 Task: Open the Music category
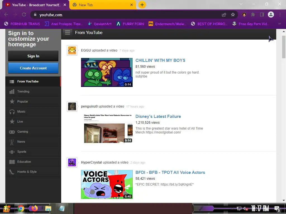33,111
